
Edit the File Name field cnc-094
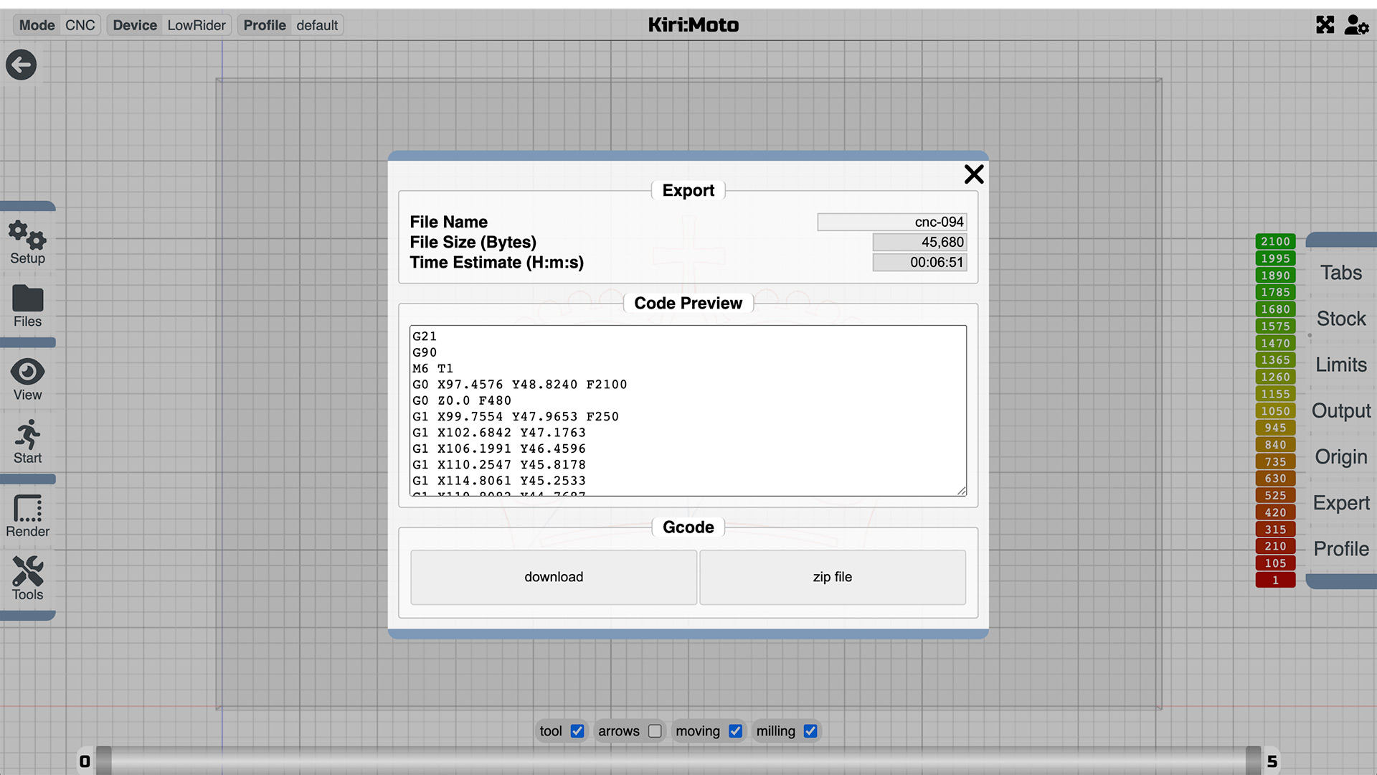point(892,222)
